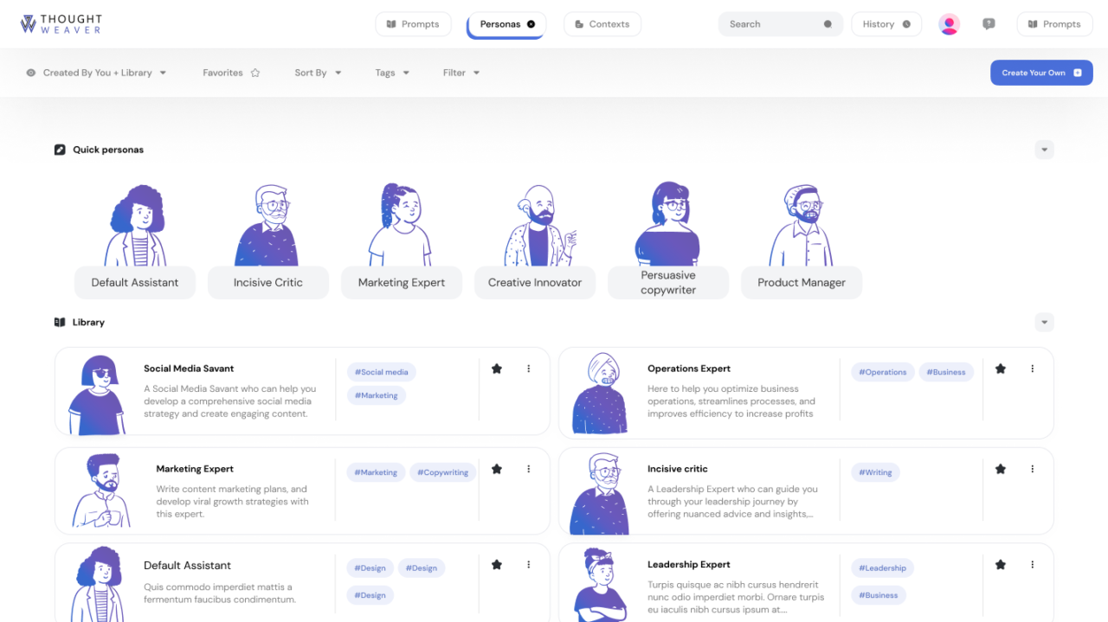The image size is (1108, 622).
Task: Click the clock icon inside the History button
Action: [907, 23]
